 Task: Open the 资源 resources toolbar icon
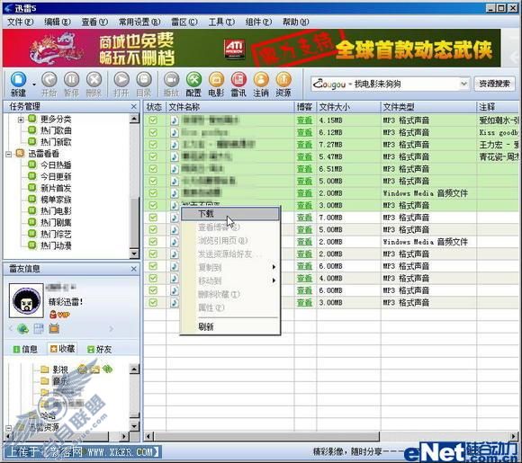[283, 80]
